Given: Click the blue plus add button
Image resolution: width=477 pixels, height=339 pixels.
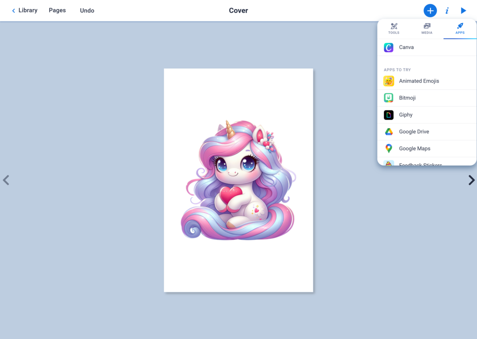Looking at the screenshot, I should coord(430,11).
